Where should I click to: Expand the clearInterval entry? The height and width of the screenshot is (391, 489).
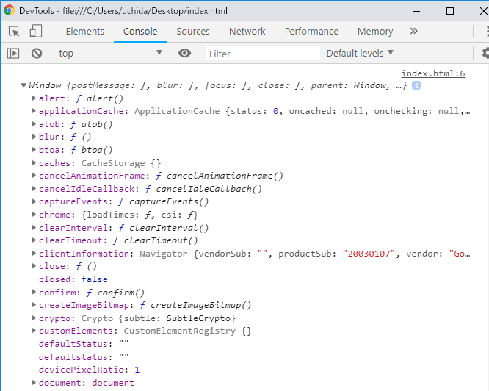pos(33,228)
